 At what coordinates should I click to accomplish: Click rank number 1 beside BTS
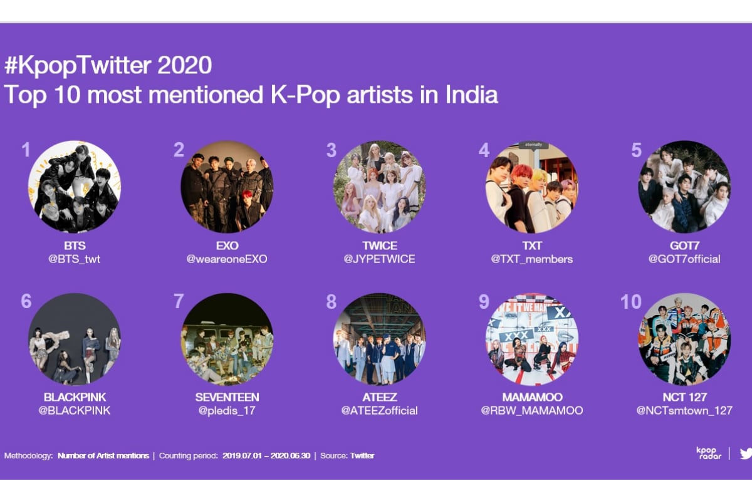tap(26, 150)
